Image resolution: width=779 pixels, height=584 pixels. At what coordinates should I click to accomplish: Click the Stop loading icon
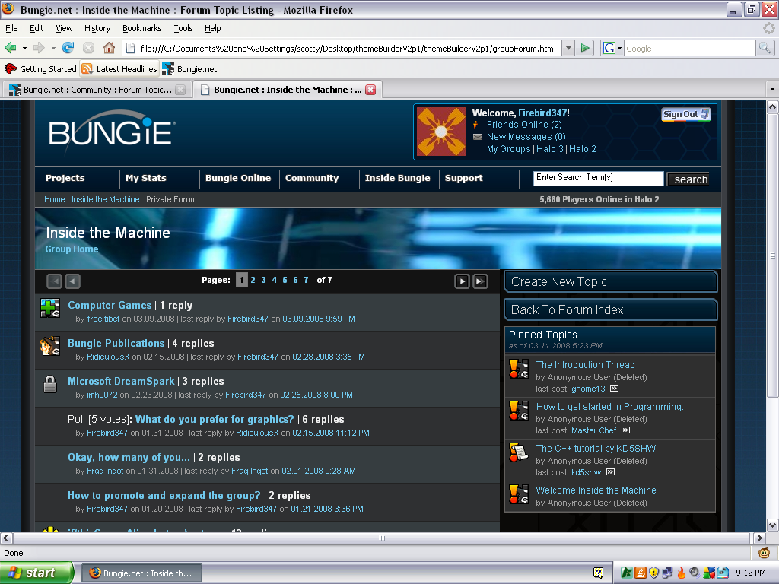point(88,48)
